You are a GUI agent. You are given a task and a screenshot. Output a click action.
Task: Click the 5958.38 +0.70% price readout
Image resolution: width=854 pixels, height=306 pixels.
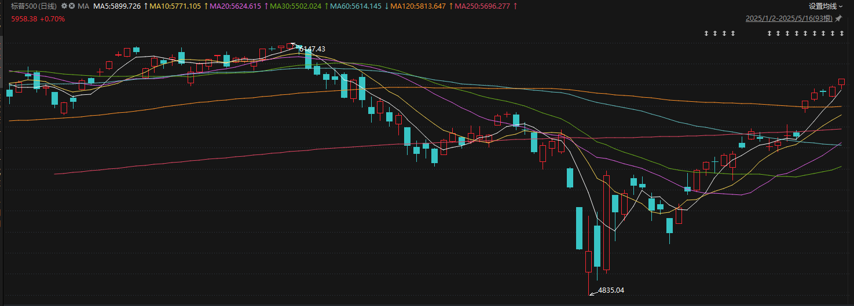click(38, 19)
